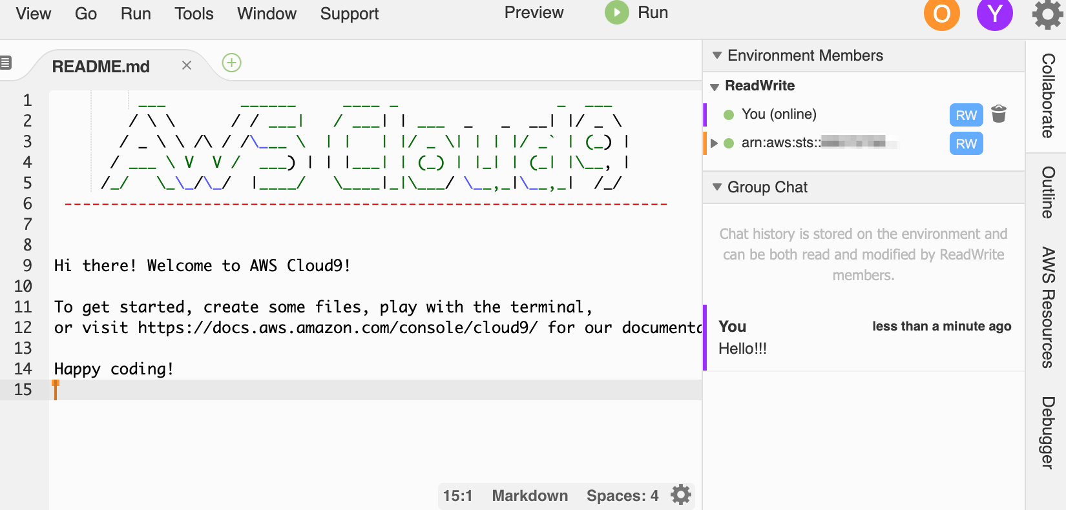The image size is (1066, 510).
Task: Click the 'less than a minute ago' timestamp
Action: click(x=941, y=326)
